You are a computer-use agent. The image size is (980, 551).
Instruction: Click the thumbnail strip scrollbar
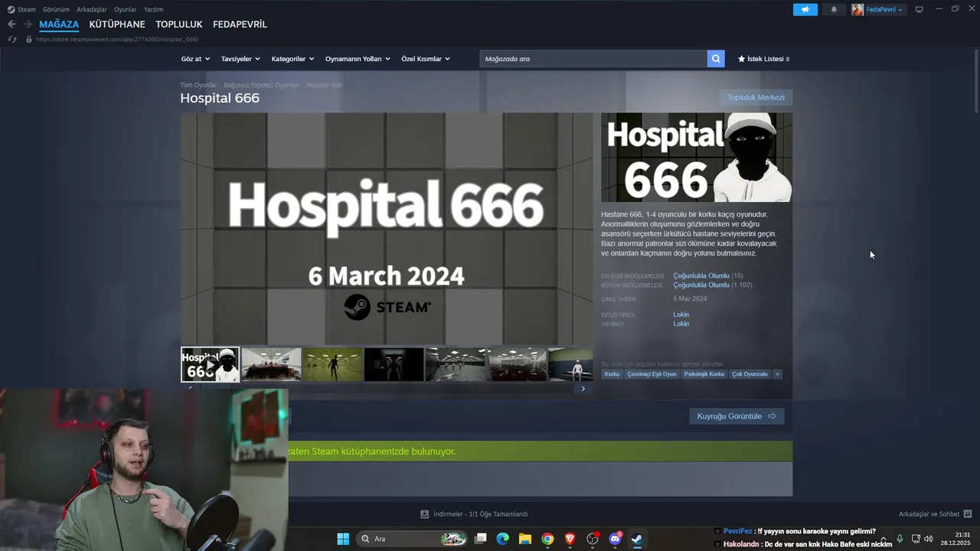pyautogui.click(x=387, y=389)
